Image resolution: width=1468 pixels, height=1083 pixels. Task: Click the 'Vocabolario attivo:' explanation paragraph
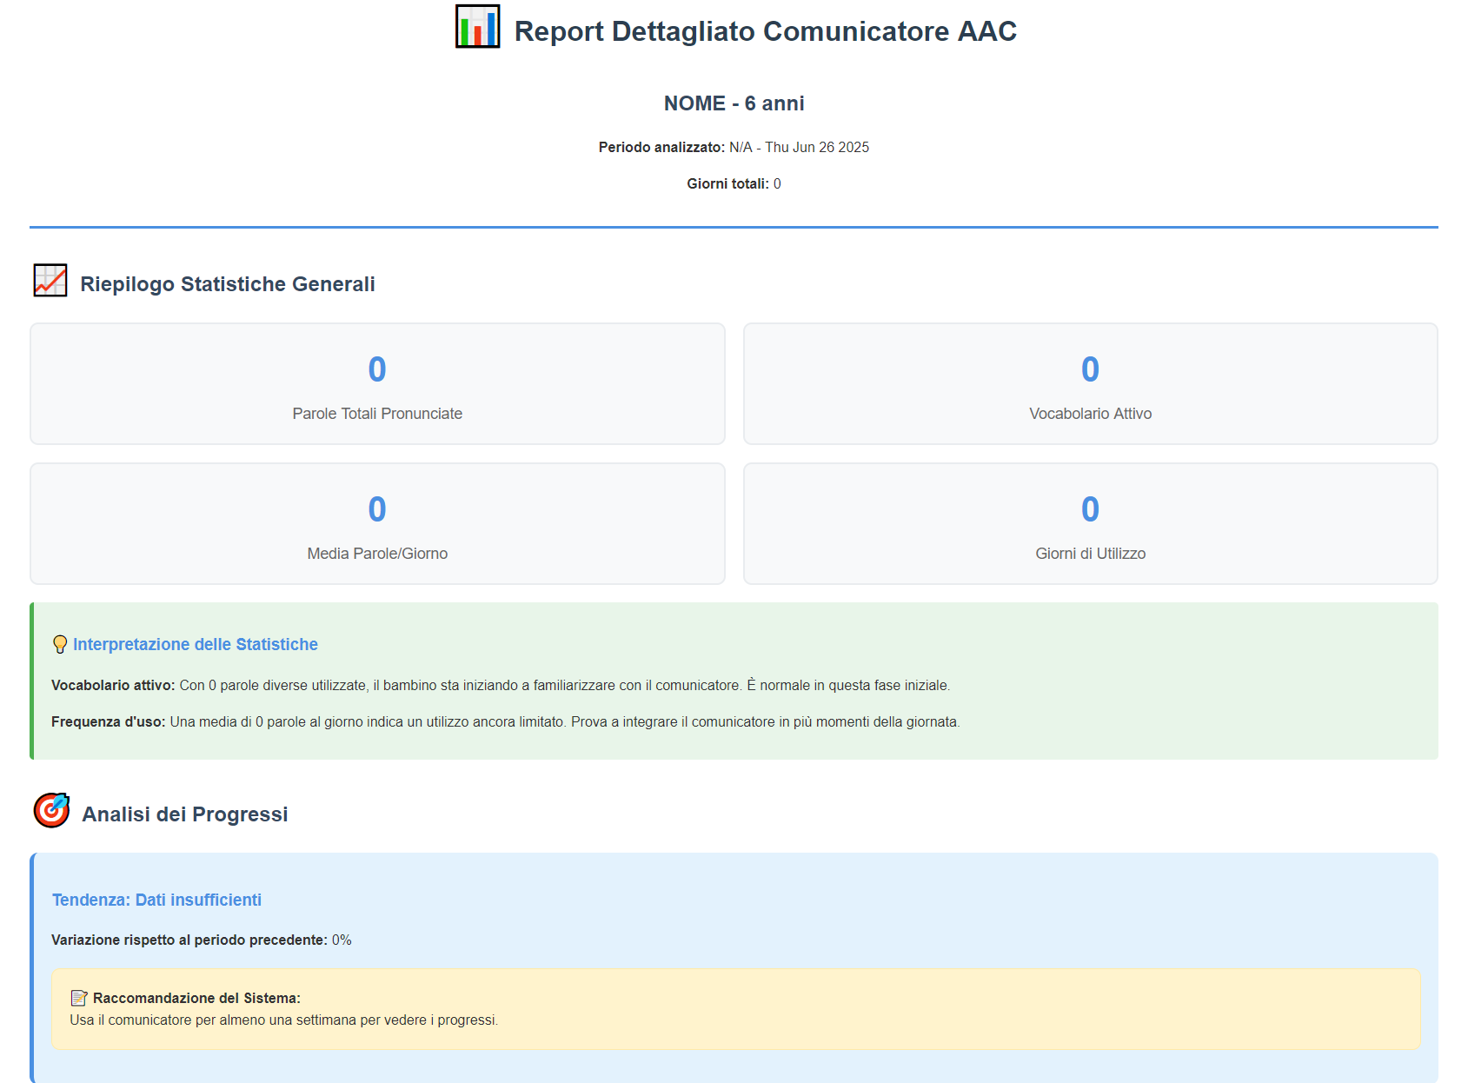tap(501, 685)
